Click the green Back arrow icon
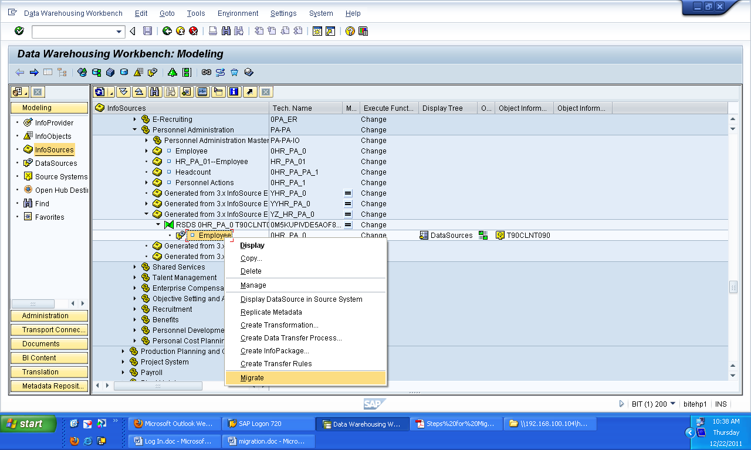Screen dimensions: 751x450 pos(167,31)
